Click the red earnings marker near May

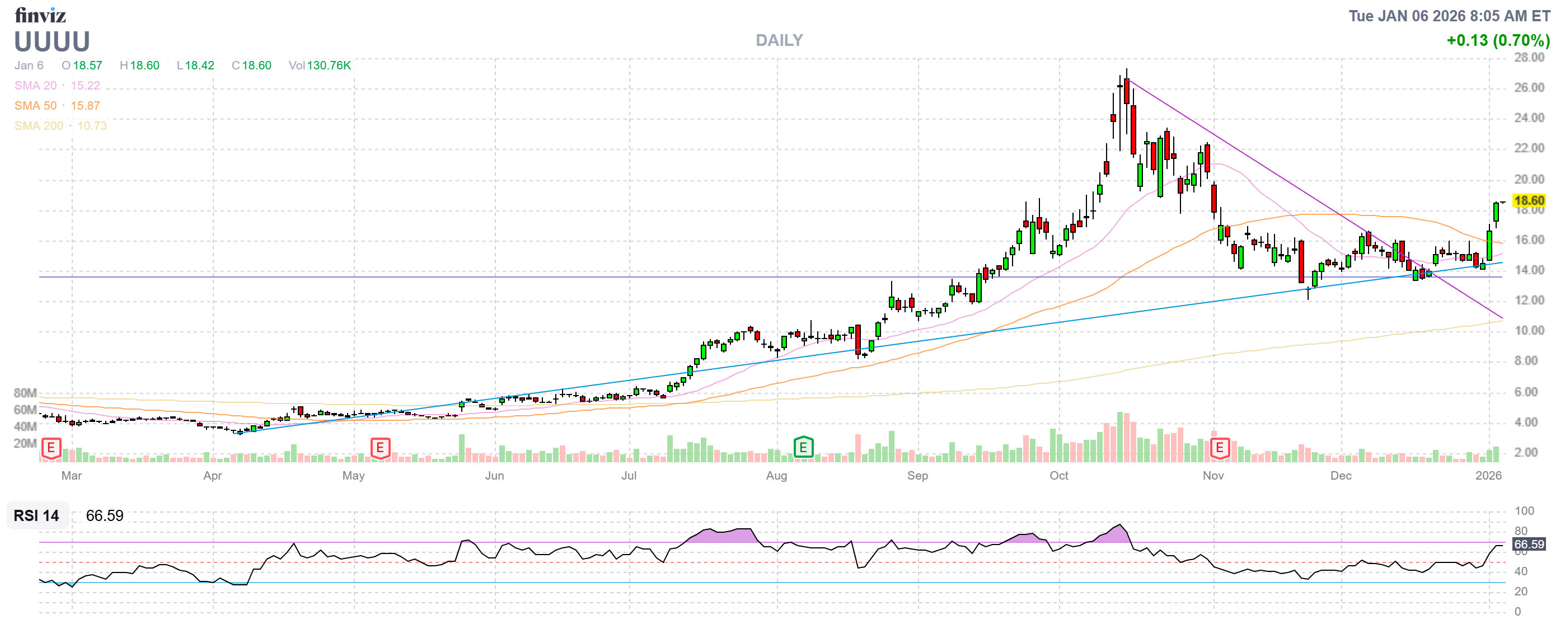[x=380, y=449]
